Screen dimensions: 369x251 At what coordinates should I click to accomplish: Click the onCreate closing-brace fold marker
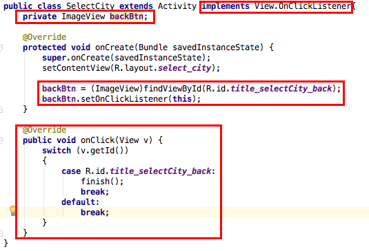coord(1,109)
